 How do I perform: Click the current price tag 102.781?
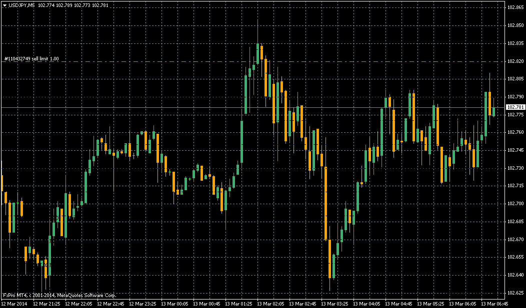coord(515,107)
